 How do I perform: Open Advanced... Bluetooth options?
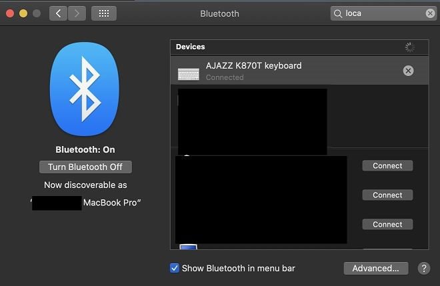coord(376,268)
